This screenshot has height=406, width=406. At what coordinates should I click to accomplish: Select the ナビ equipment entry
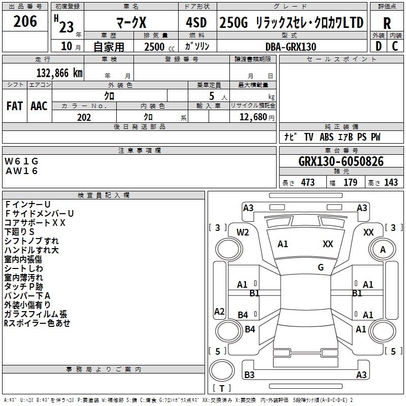click(290, 137)
